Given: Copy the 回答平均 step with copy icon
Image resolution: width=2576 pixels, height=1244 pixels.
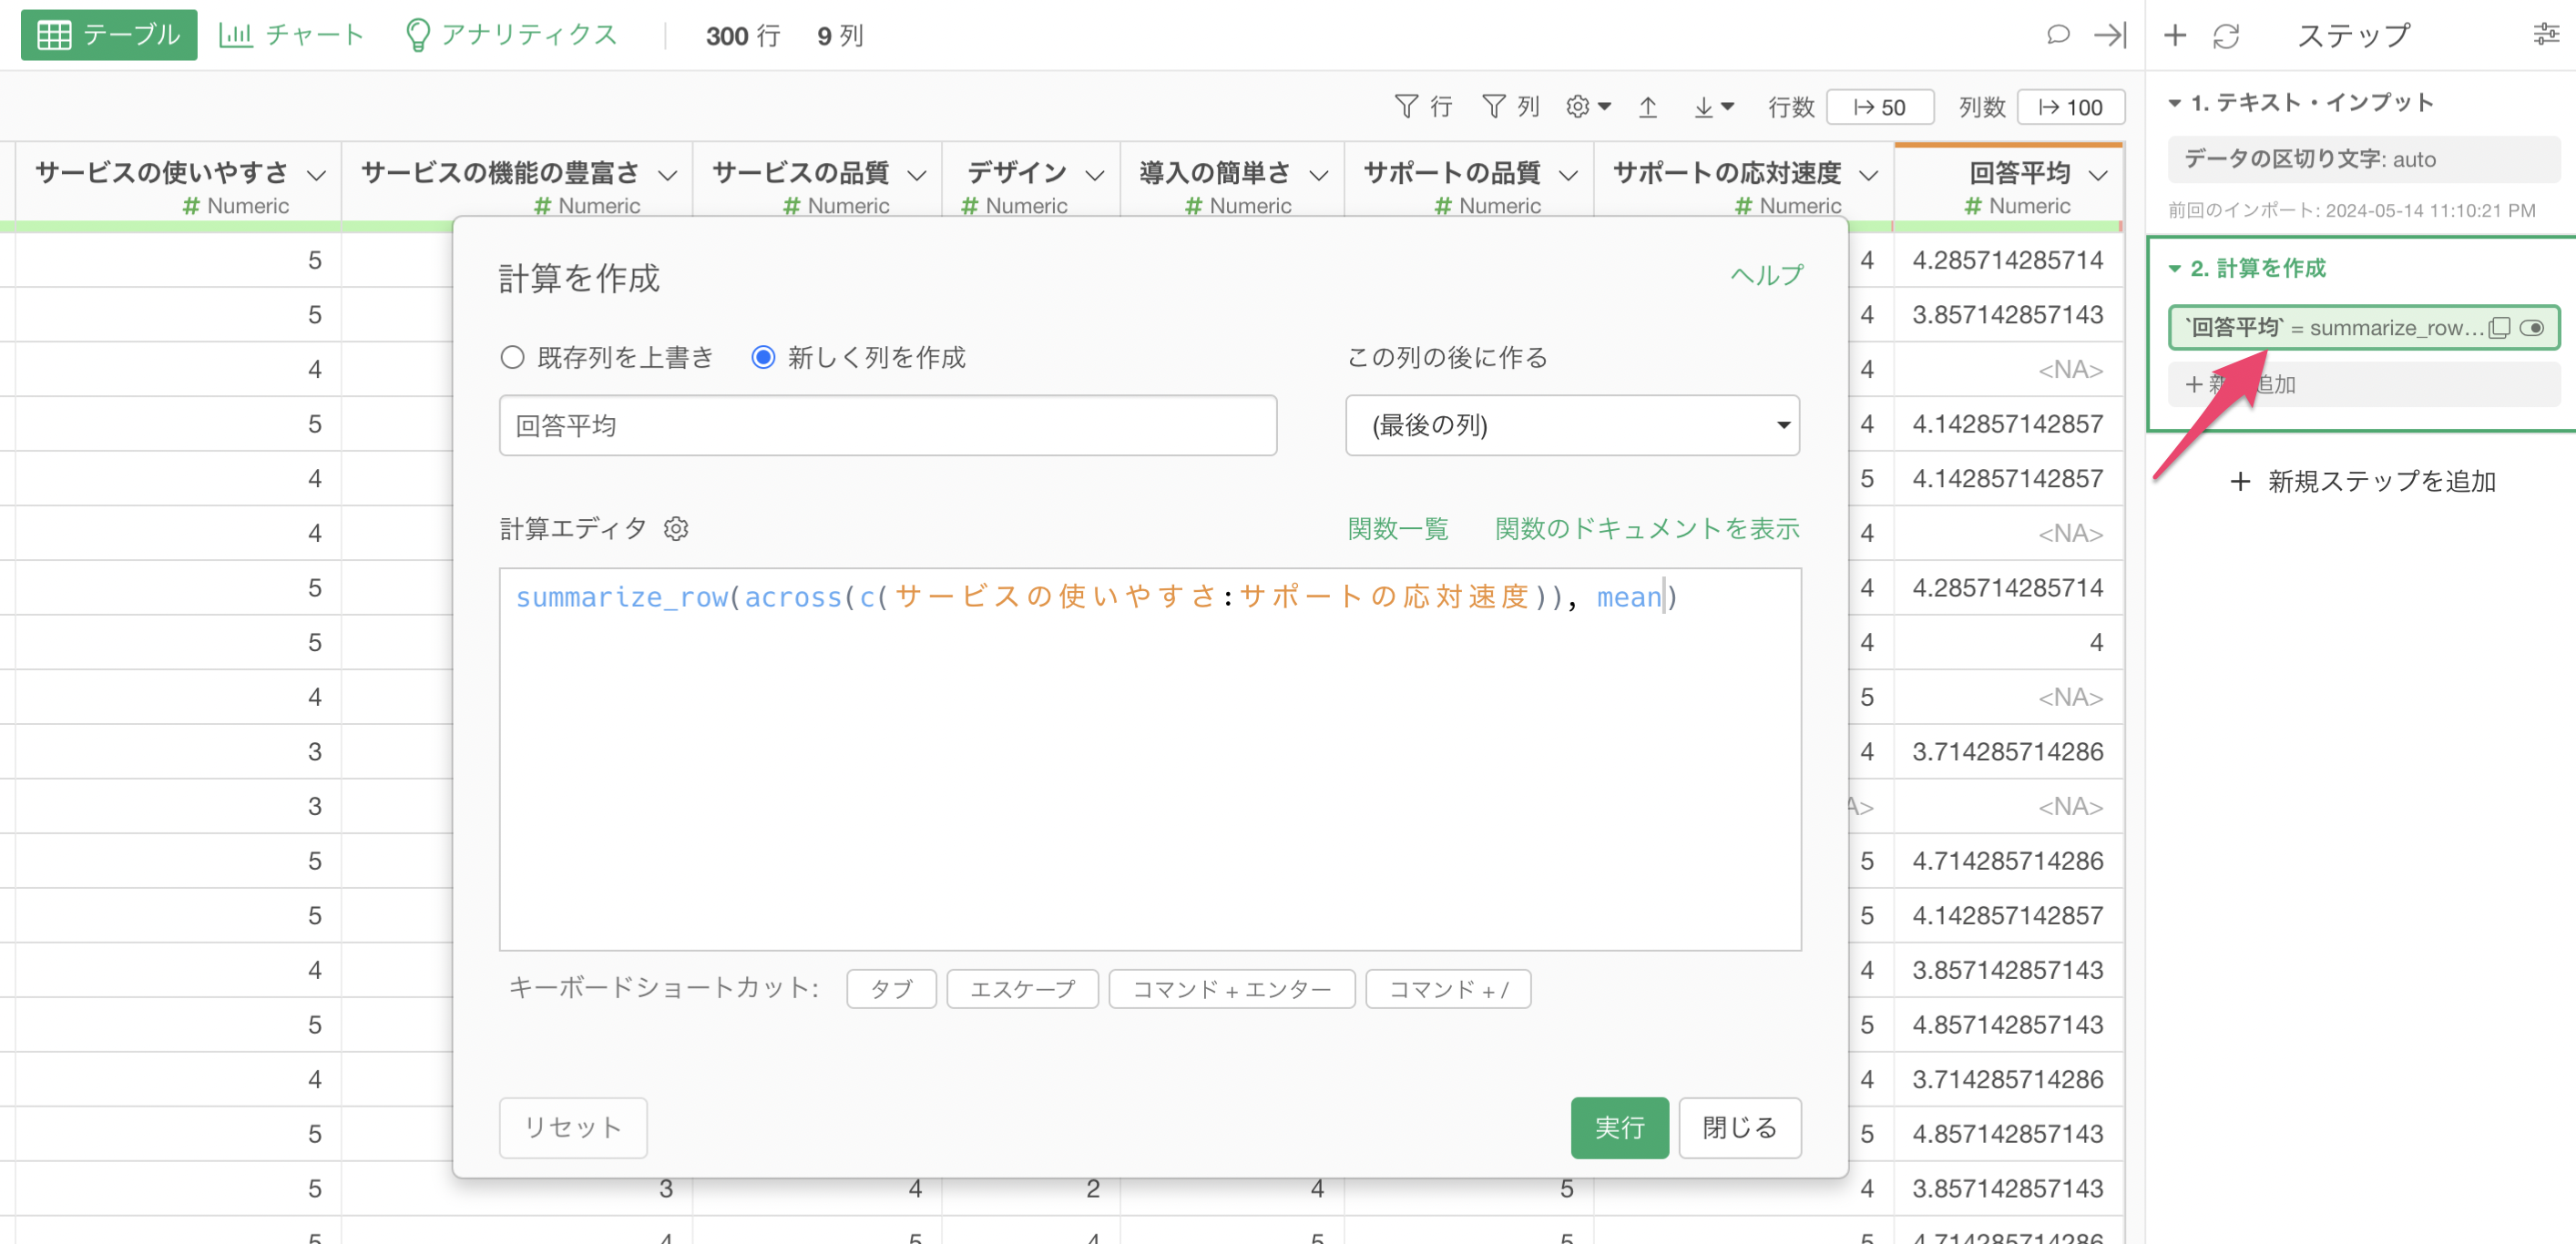Looking at the screenshot, I should click(2498, 327).
